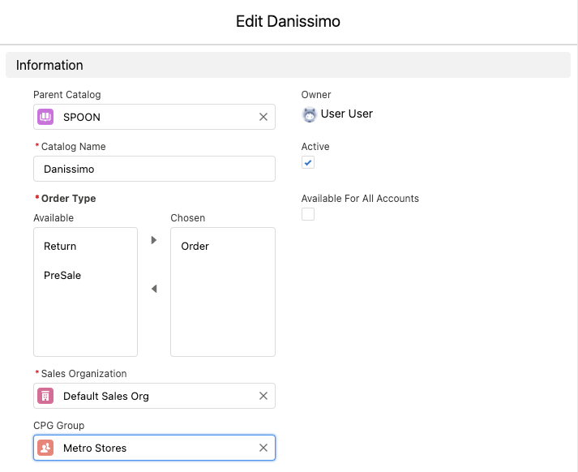Image resolution: width=578 pixels, height=472 pixels.
Task: Remove Default Sales Org selection
Action: (x=263, y=396)
